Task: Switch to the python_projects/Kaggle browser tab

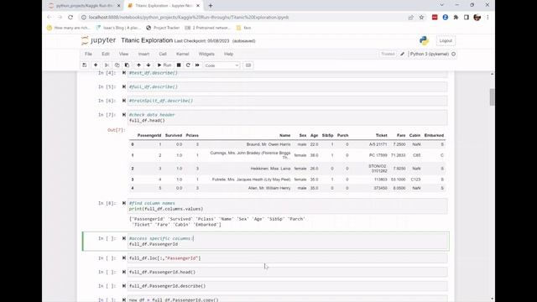Action: (84, 6)
